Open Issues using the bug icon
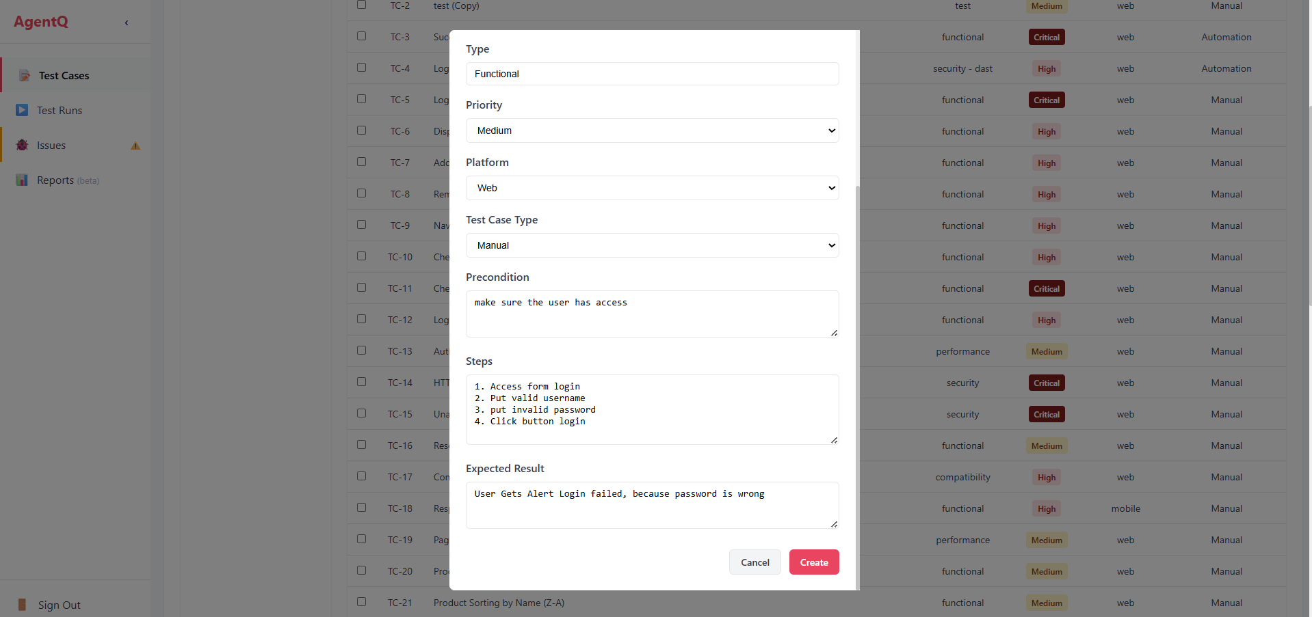Image resolution: width=1312 pixels, height=617 pixels. [x=21, y=145]
